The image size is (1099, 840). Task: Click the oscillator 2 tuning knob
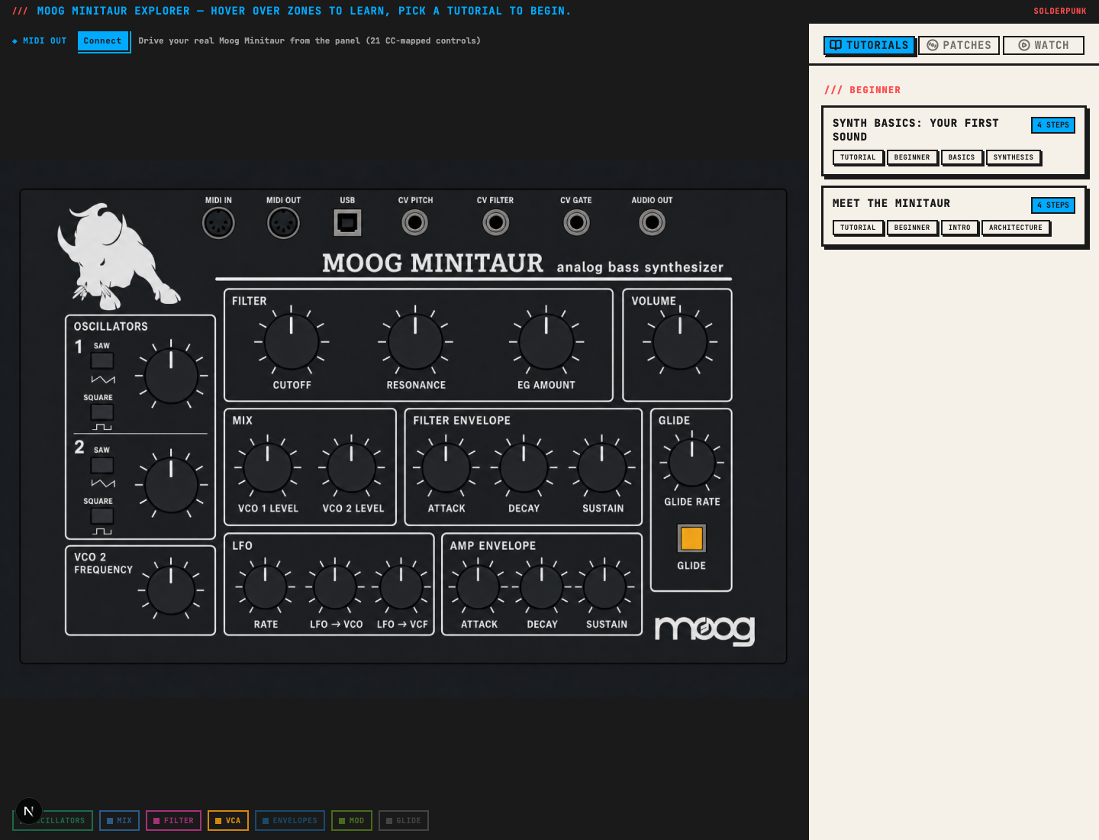[171, 486]
